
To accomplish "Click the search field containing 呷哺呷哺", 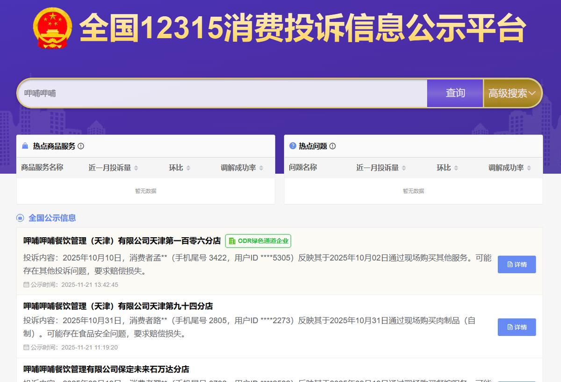I will [x=222, y=93].
